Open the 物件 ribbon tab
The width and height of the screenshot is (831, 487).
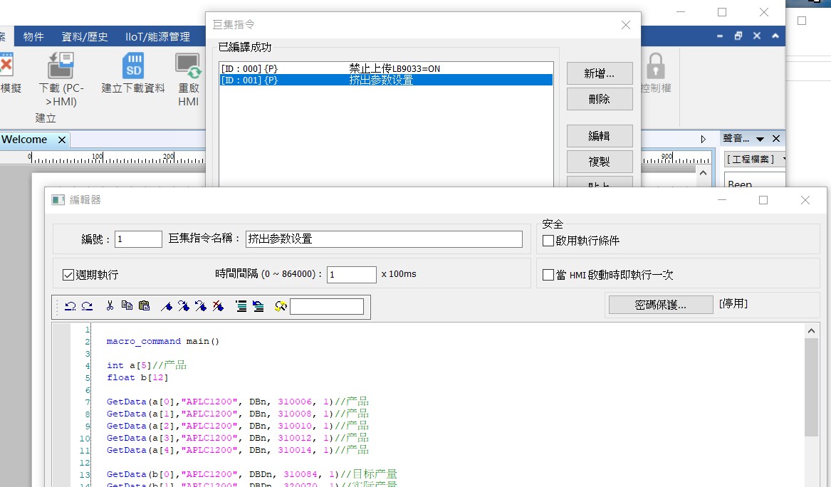(x=33, y=37)
